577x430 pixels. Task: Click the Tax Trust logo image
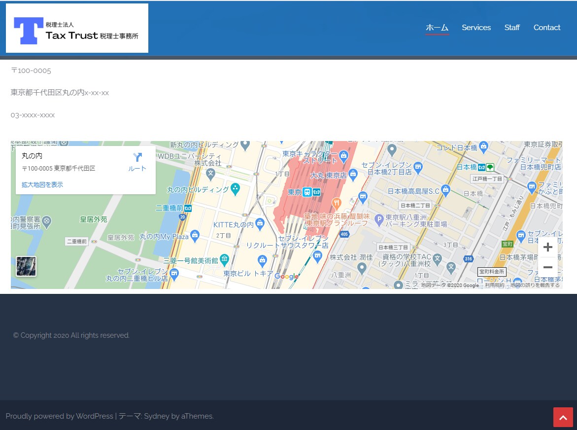tap(77, 28)
